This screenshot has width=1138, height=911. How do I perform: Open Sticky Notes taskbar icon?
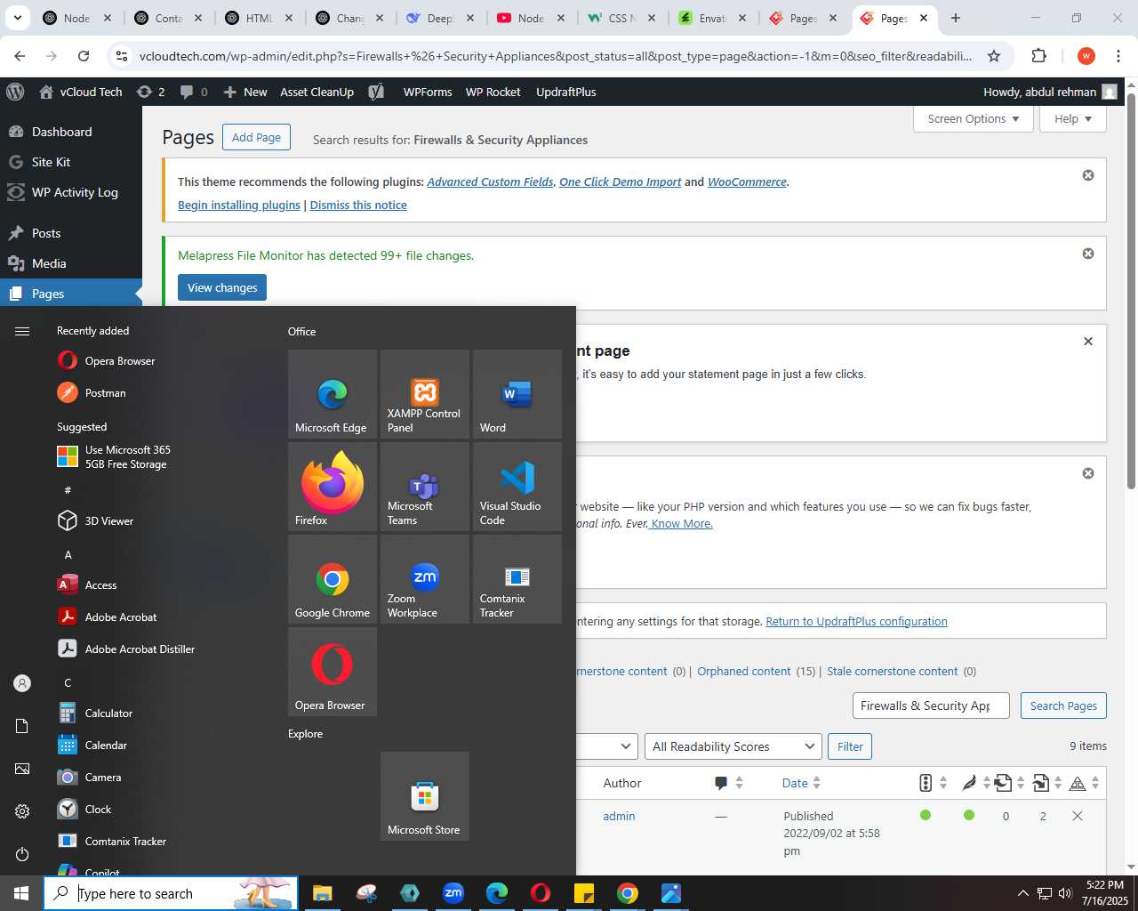[x=584, y=893]
